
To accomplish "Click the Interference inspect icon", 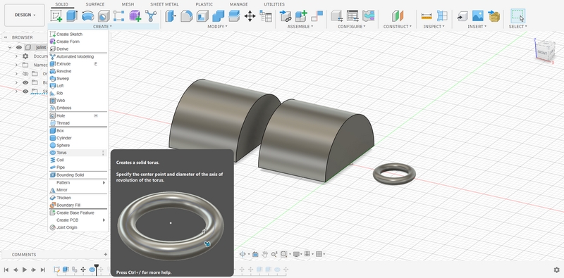I will pyautogui.click(x=442, y=15).
